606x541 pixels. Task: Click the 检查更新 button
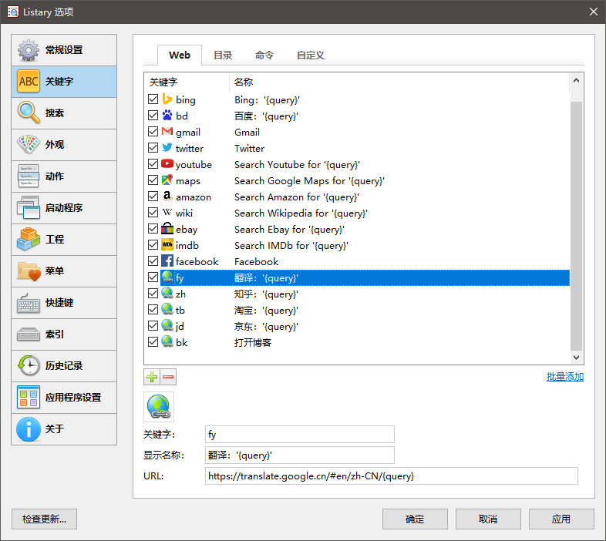[45, 519]
